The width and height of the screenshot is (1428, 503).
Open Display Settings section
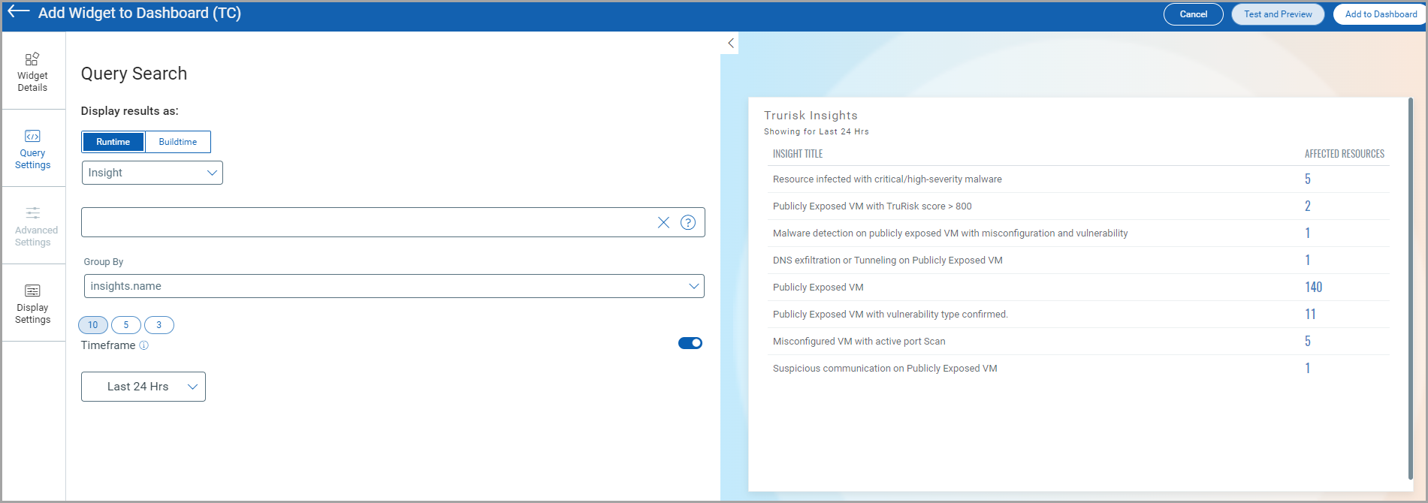pos(32,304)
